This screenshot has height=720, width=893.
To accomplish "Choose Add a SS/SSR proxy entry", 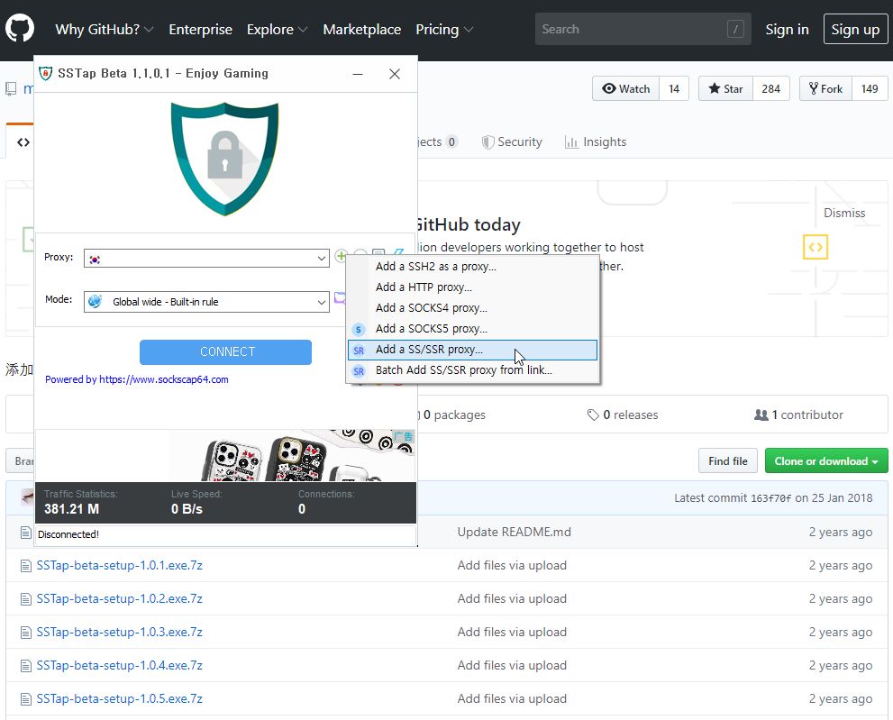I will pos(473,350).
